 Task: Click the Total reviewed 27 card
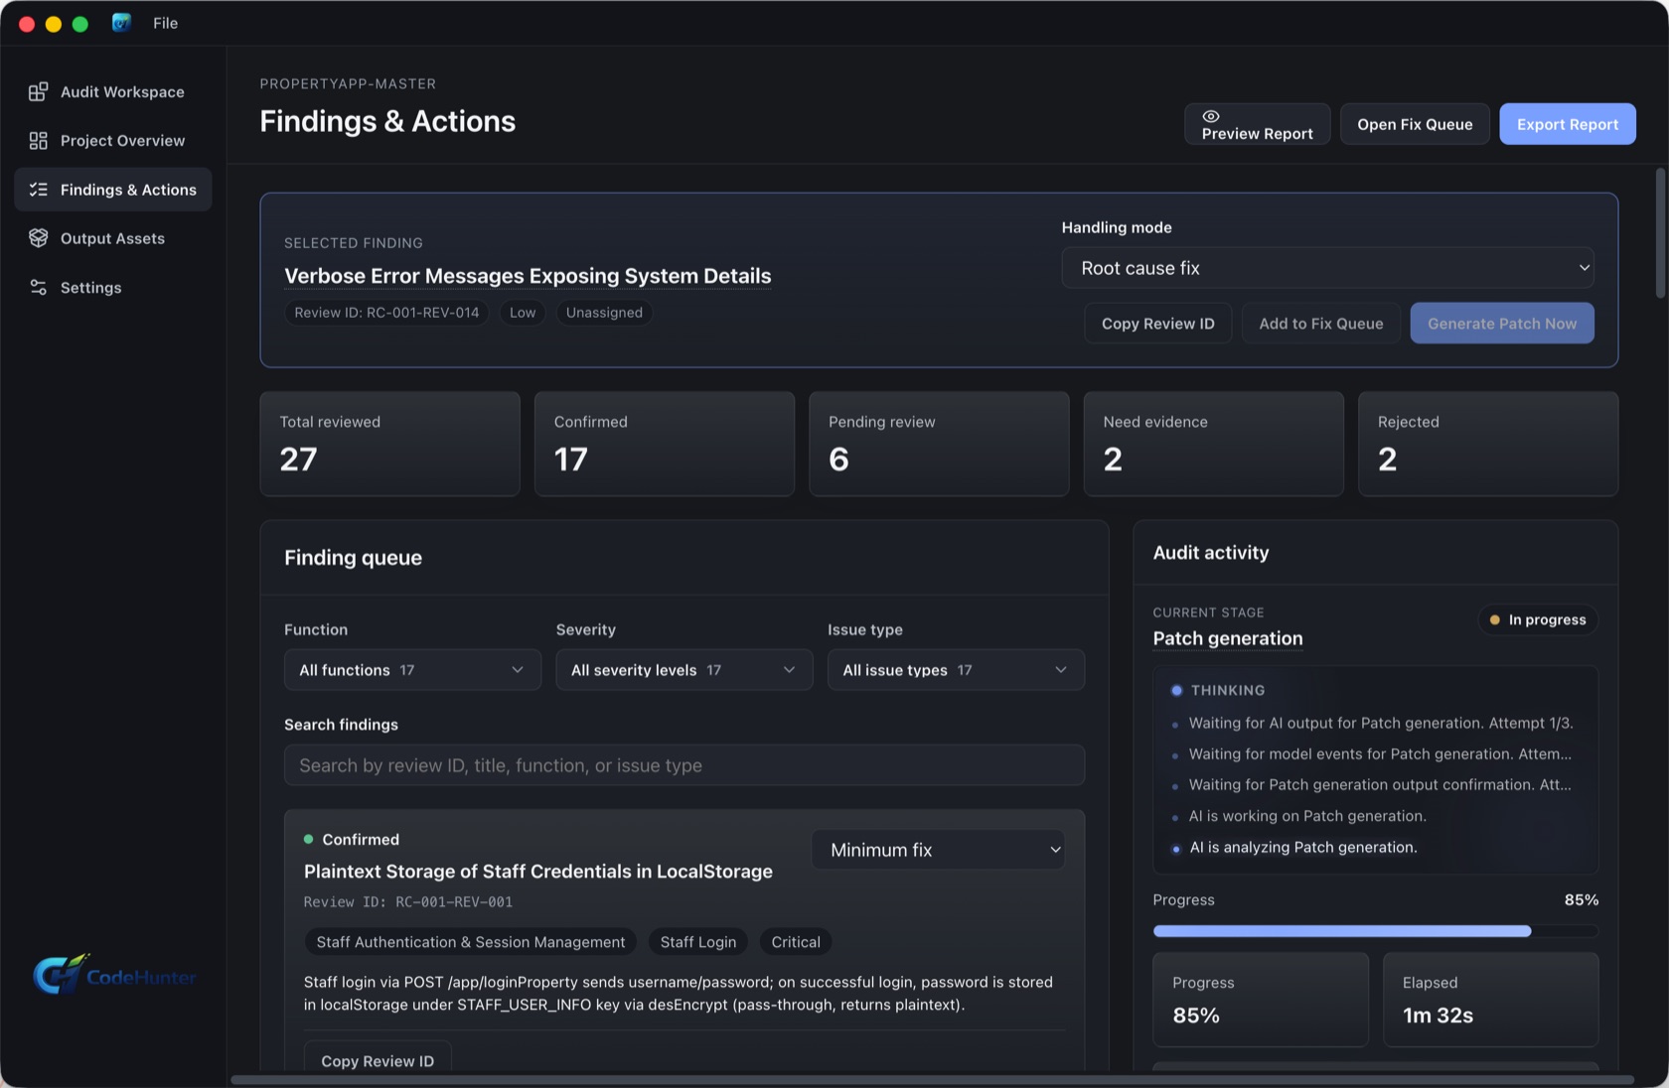[389, 444]
